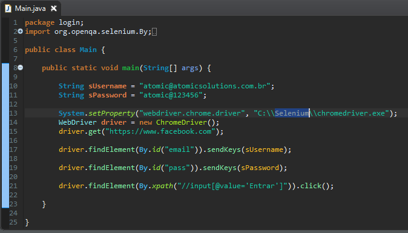Image resolution: width=408 pixels, height=233 pixels.
Task: Click the "https://www.facebook.com" URL string
Action: tap(160, 131)
